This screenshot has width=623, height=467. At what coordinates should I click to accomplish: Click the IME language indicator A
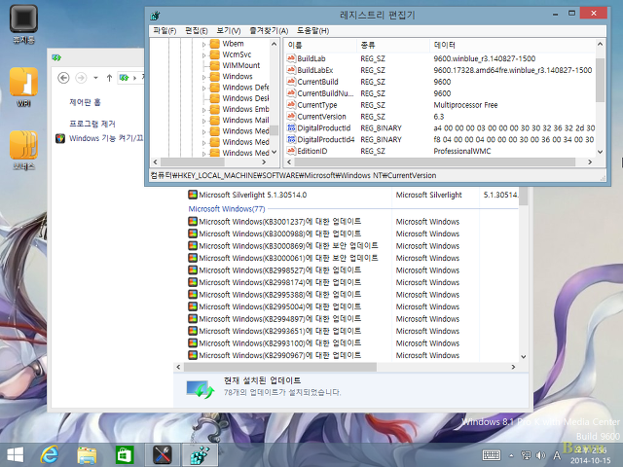coord(557,455)
